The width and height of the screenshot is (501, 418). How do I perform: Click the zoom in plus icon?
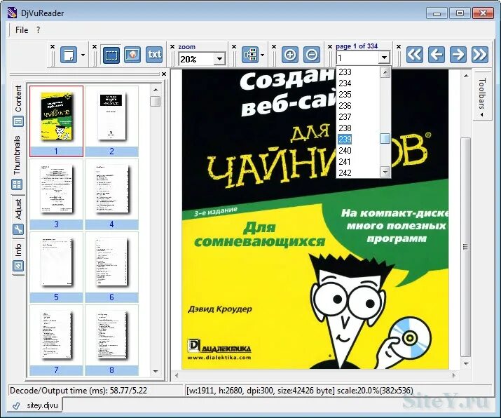(290, 55)
